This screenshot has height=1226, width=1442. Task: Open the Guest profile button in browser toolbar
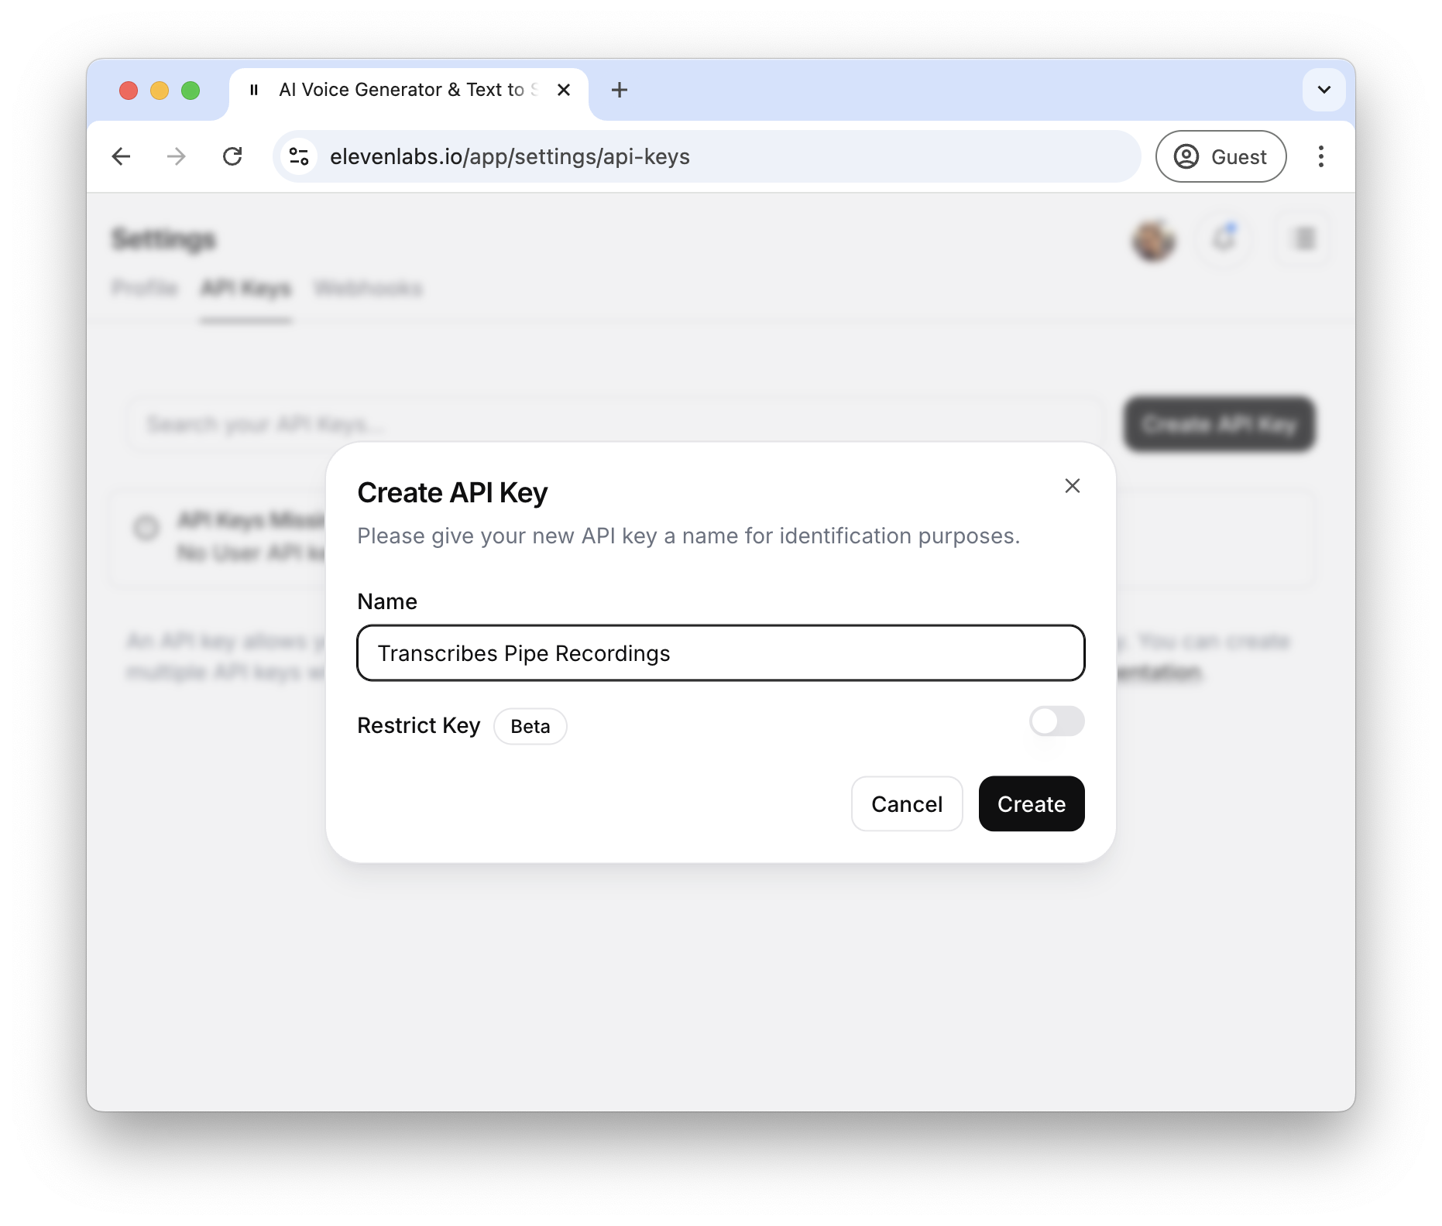coord(1221,156)
